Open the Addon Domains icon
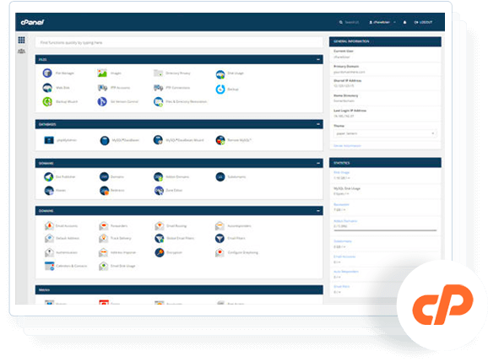This screenshot has width=488, height=362. click(x=158, y=177)
